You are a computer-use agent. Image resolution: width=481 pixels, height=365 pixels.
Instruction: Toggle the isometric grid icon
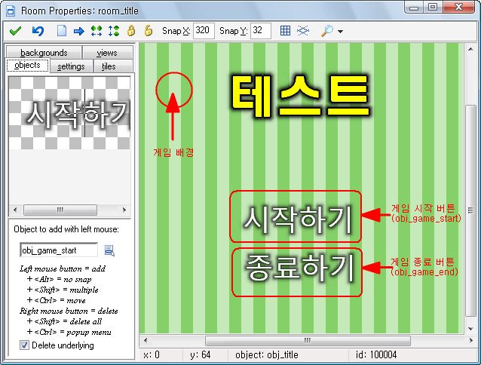303,31
